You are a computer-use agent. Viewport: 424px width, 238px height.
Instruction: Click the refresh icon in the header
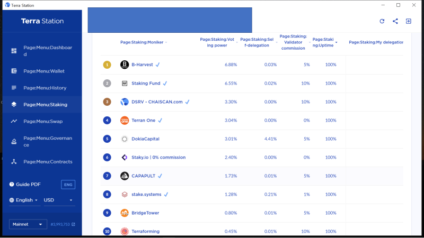382,21
